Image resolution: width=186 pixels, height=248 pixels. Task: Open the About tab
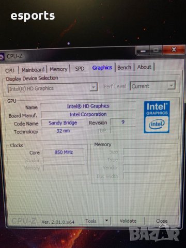(x=144, y=67)
